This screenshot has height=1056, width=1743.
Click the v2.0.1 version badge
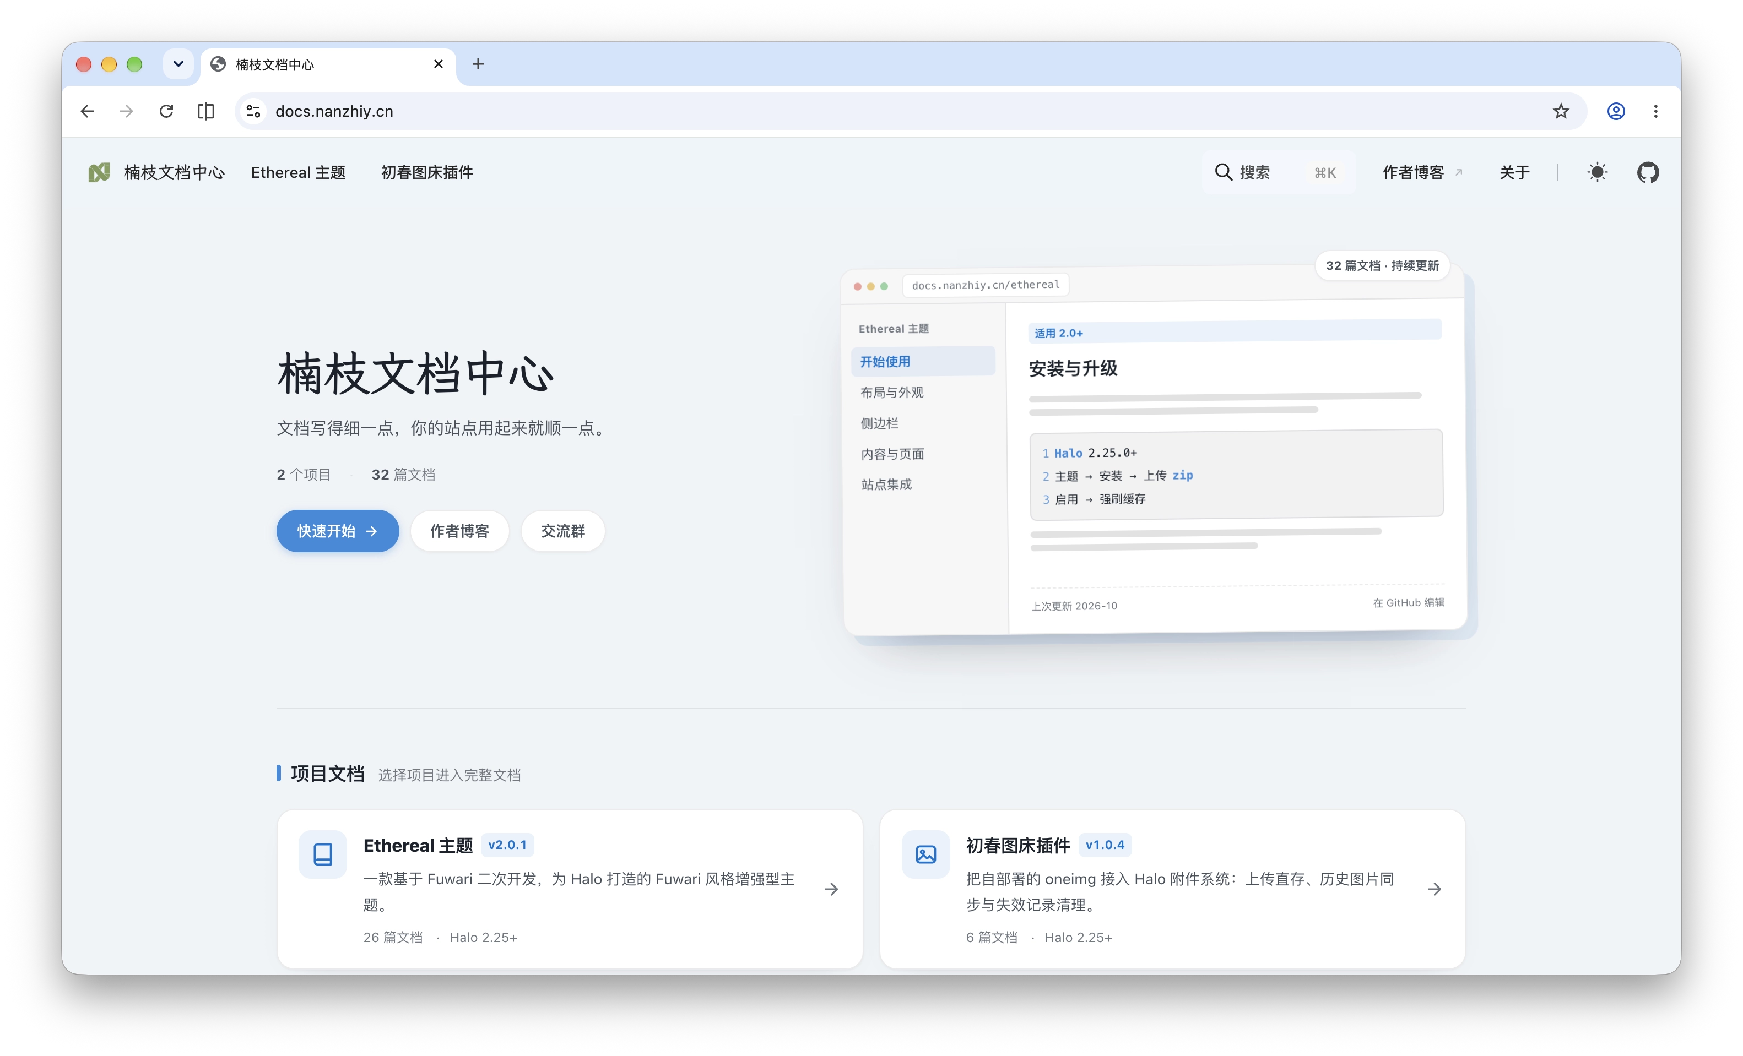click(507, 845)
